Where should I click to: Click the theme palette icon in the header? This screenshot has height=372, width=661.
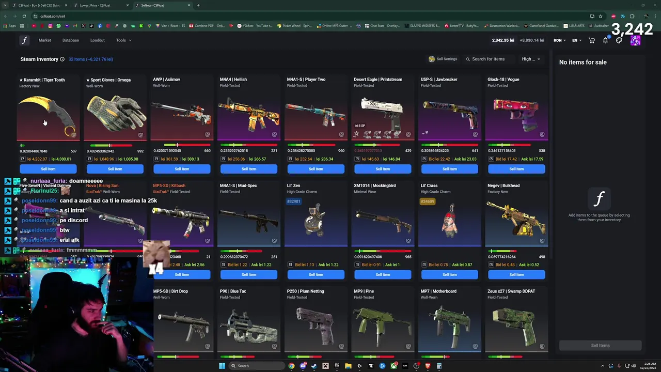tap(619, 40)
